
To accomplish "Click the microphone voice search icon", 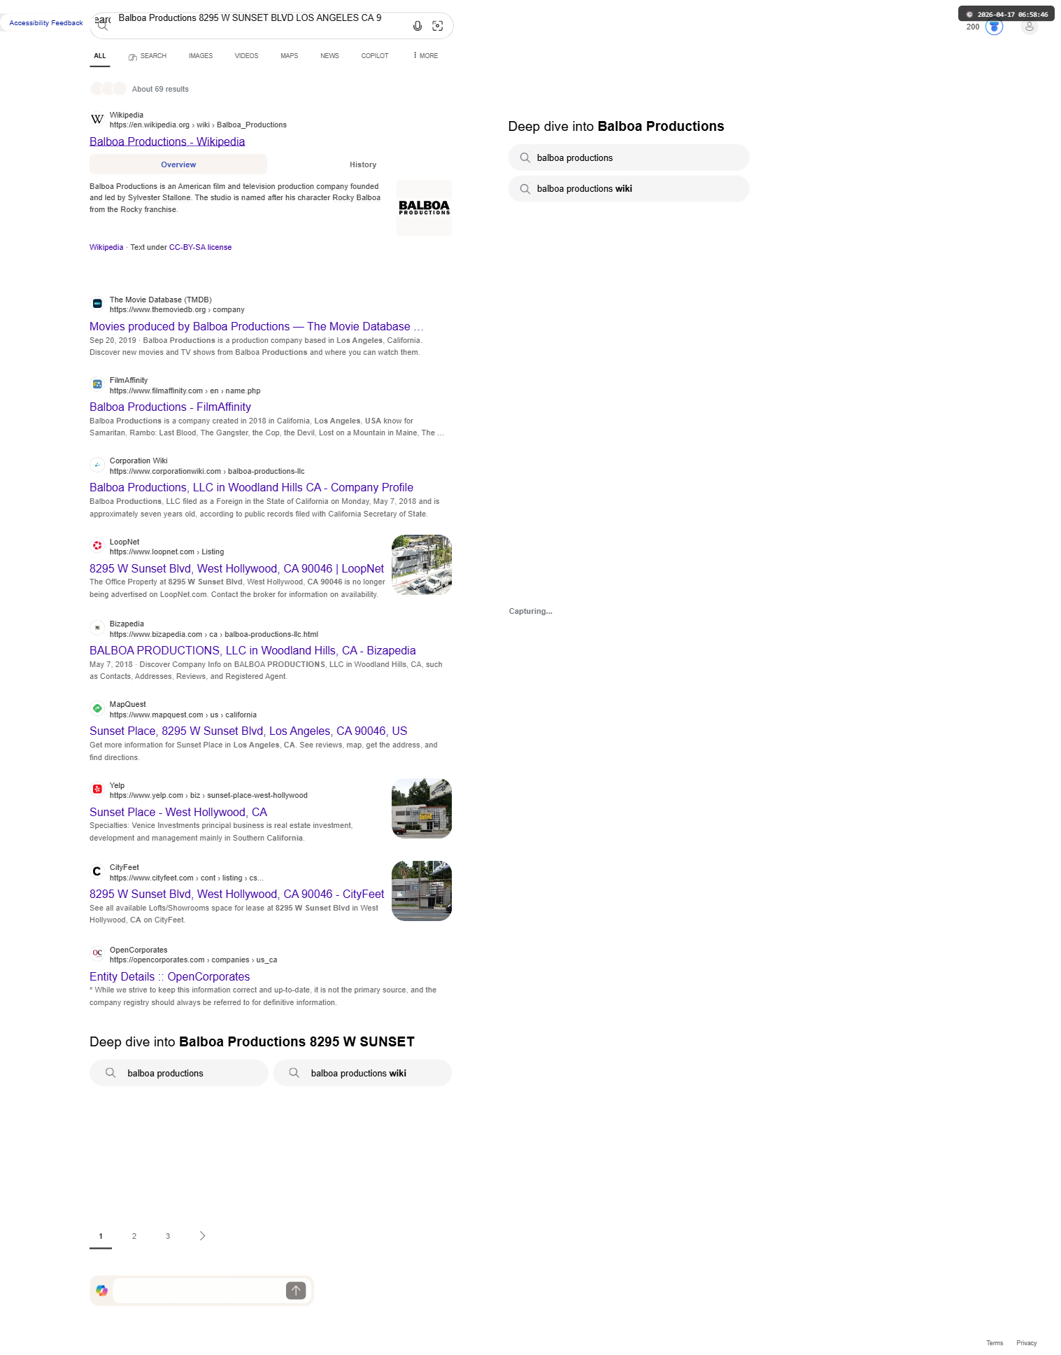I will [x=418, y=26].
